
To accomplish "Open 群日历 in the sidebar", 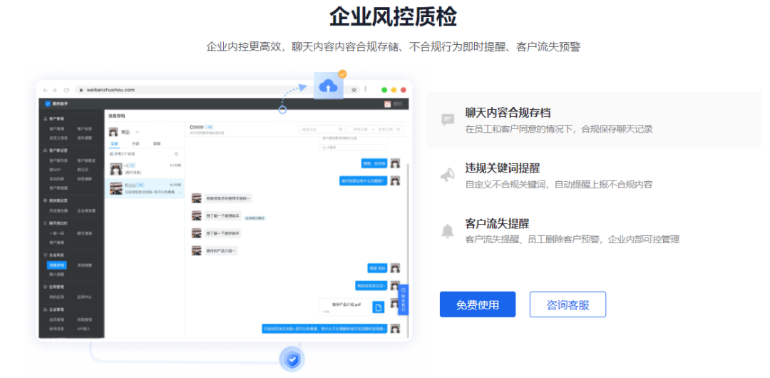I will click(x=81, y=170).
